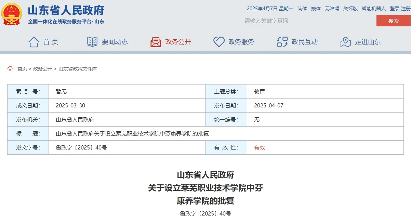Screen dimensions: 411x222
Task: Click the 统一编号 value 无
Action: [x=257, y=120]
